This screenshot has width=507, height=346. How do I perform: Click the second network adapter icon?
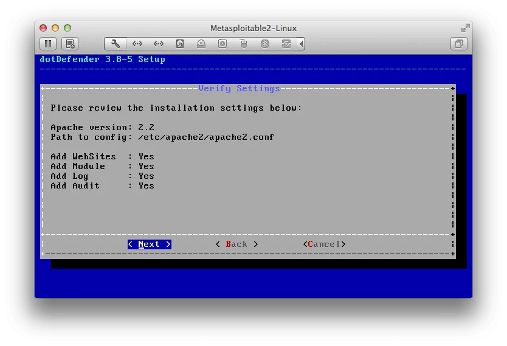click(159, 44)
